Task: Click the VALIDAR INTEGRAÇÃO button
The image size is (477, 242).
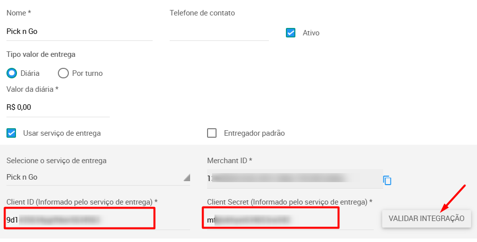Action: pyautogui.click(x=427, y=219)
